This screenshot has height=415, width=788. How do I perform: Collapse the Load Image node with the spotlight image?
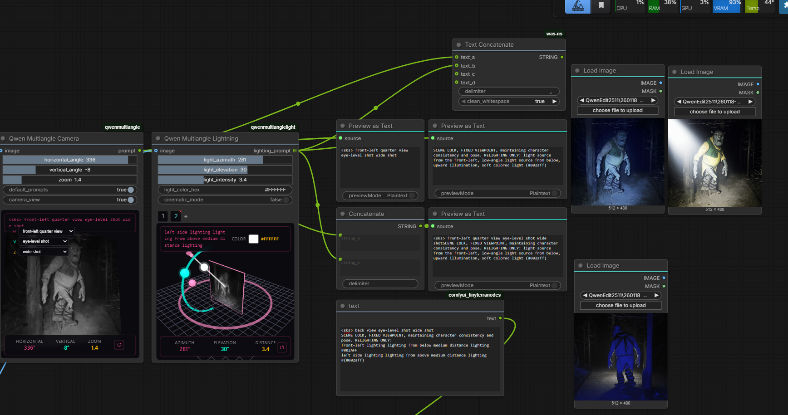point(675,72)
